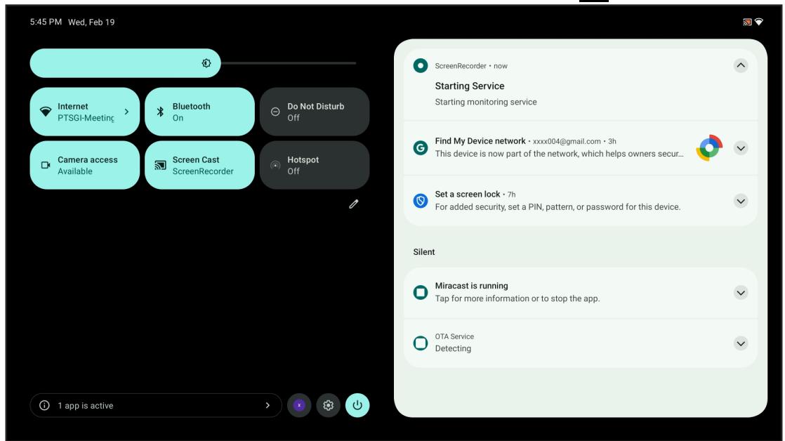Expand Set a screen lock notification
Image resolution: width=785 pixels, height=441 pixels.
[x=741, y=202]
